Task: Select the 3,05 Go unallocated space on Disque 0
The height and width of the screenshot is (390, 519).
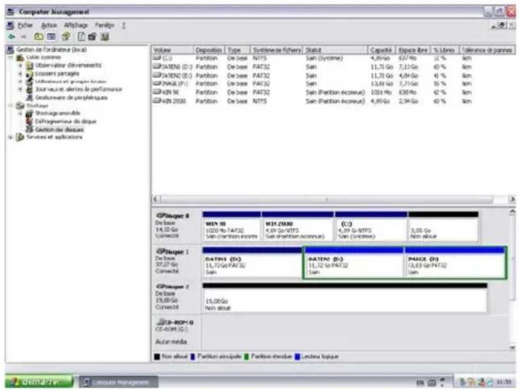Action: click(x=443, y=226)
